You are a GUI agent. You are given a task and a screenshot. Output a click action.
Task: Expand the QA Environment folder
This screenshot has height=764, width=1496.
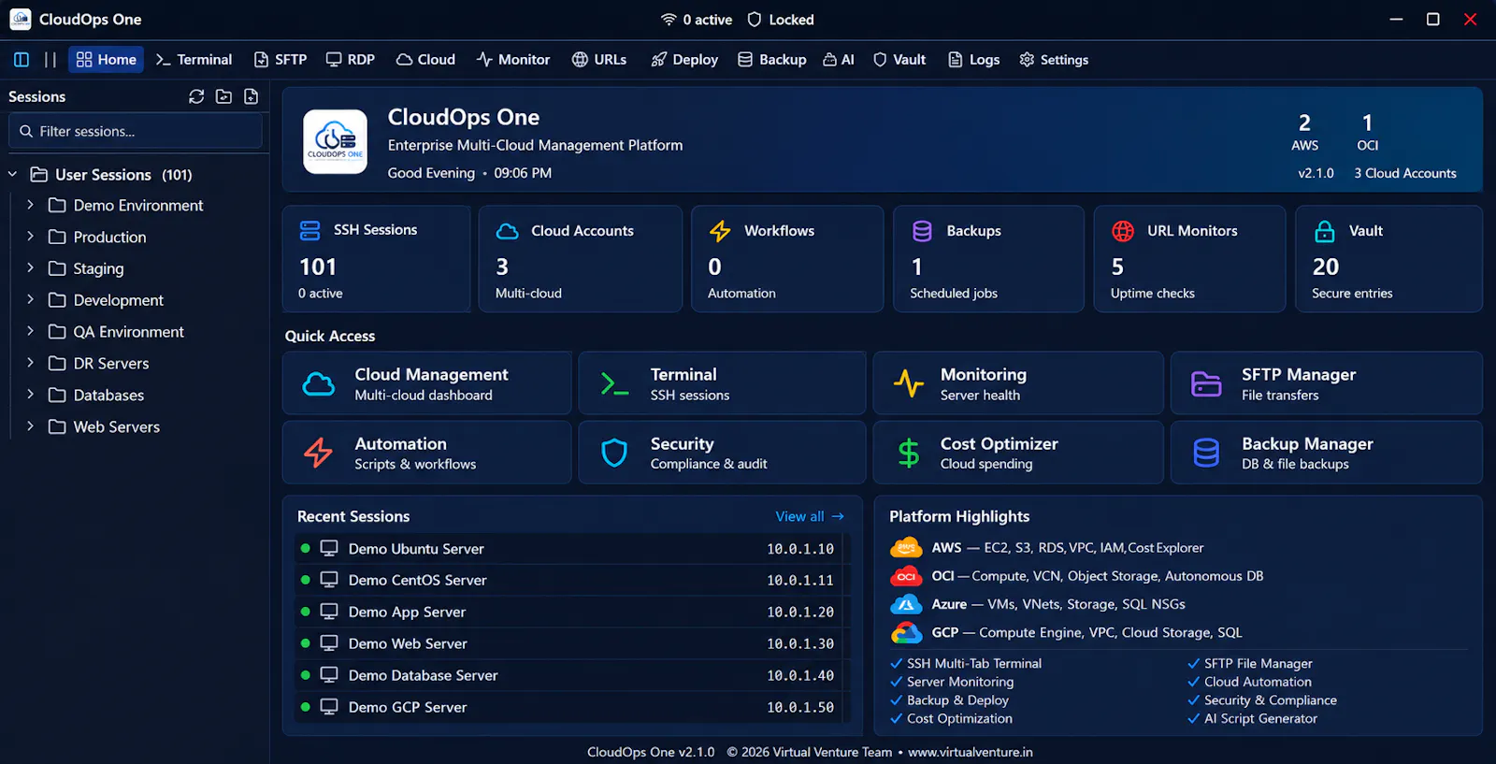pos(31,331)
